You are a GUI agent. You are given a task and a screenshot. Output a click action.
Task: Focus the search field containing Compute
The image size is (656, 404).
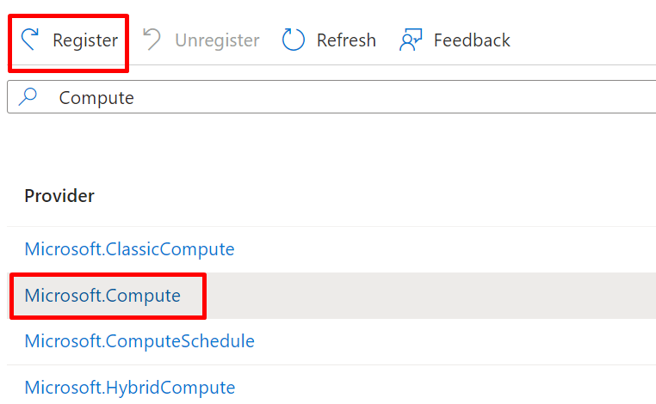(331, 96)
